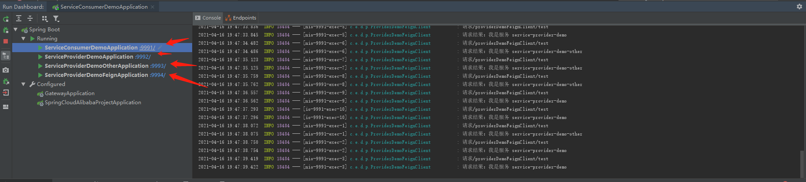Expand all nodes in Run Dashboard tree
Image resolution: width=806 pixels, height=182 pixels.
[19, 18]
